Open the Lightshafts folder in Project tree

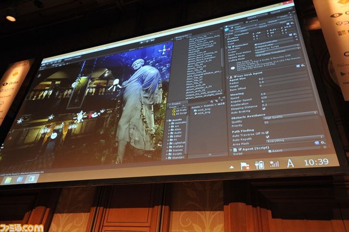click(179, 143)
